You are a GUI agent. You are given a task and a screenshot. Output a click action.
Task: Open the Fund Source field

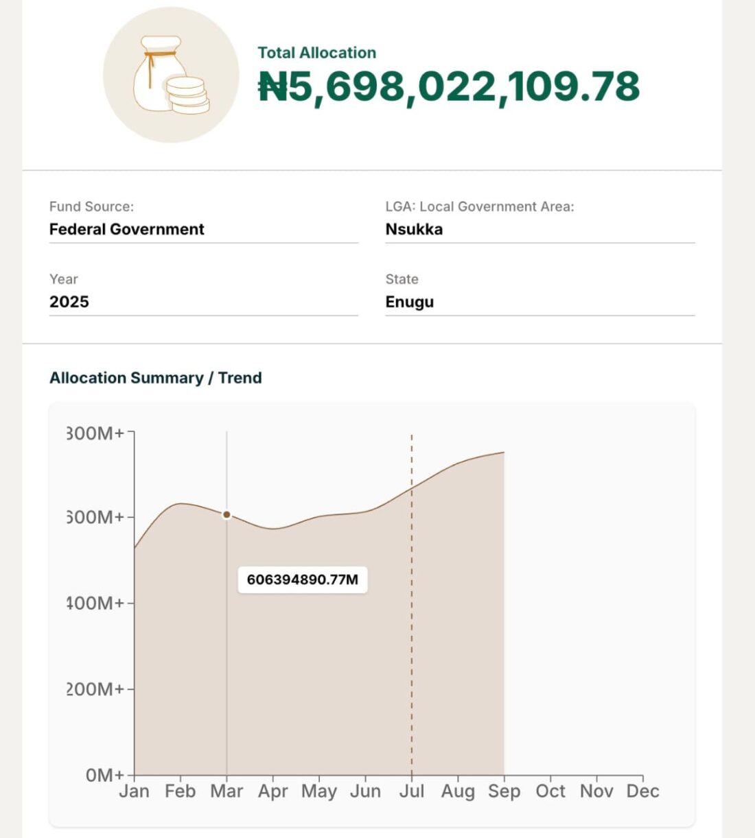(203, 229)
